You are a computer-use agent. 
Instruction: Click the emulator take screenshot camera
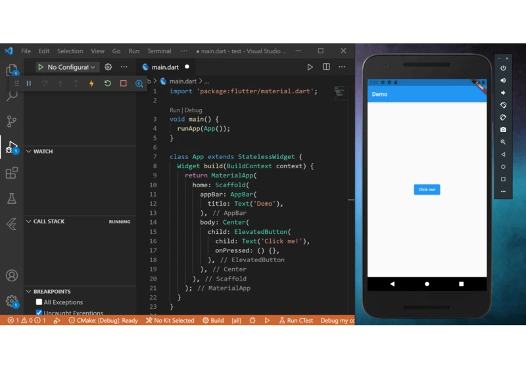coord(503,129)
